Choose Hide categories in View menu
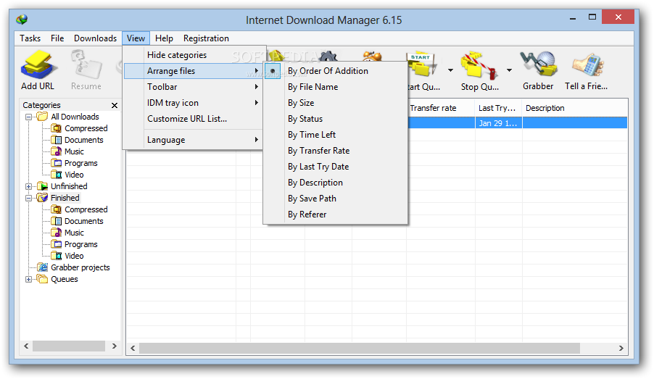This screenshot has height=379, width=654. (193, 55)
